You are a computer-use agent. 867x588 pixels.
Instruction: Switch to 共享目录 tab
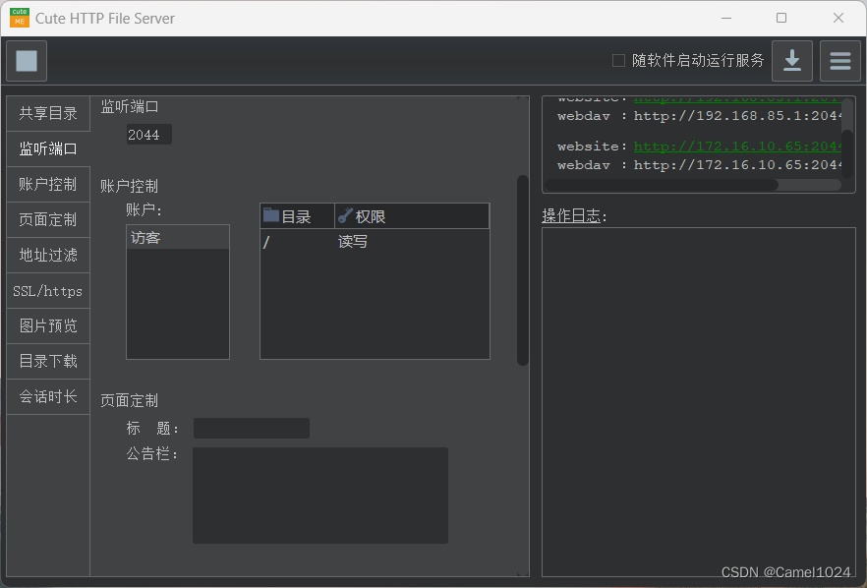(48, 114)
